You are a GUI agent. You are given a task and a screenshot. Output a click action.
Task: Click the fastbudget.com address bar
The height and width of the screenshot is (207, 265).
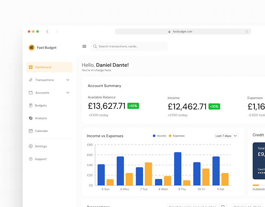[x=183, y=31]
